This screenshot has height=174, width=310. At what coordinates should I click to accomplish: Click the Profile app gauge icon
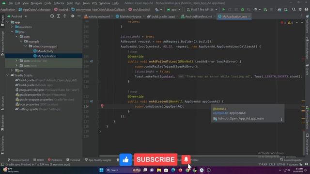255,10
